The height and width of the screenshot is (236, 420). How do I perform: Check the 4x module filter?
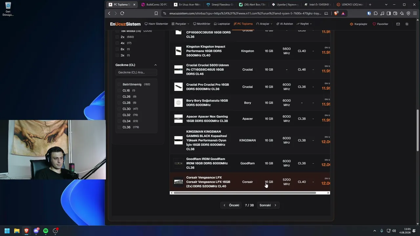point(117,43)
